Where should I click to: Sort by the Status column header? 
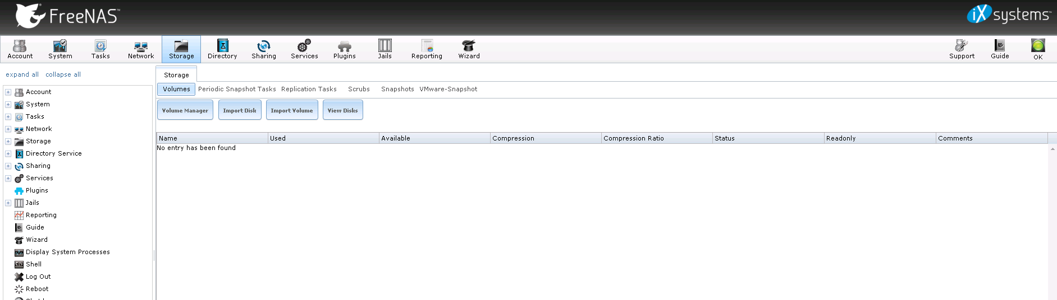768,138
